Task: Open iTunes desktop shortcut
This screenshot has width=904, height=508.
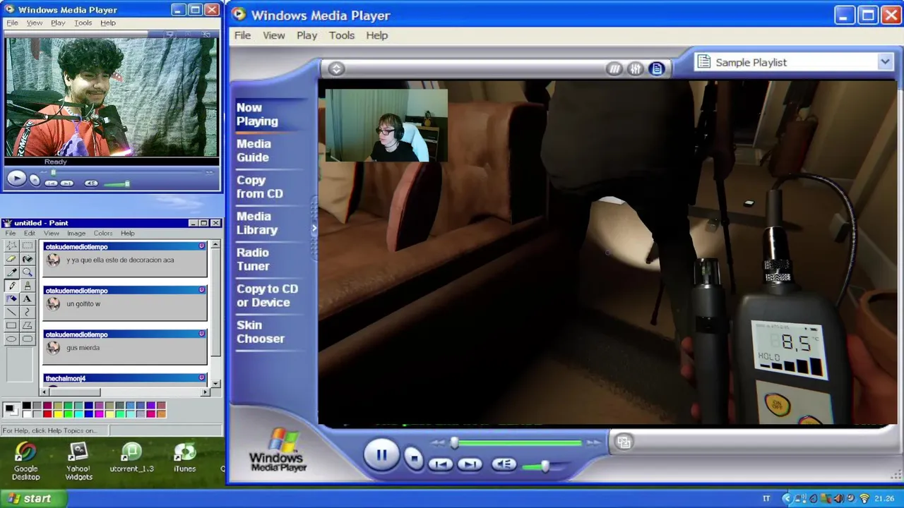Action: coord(185,457)
